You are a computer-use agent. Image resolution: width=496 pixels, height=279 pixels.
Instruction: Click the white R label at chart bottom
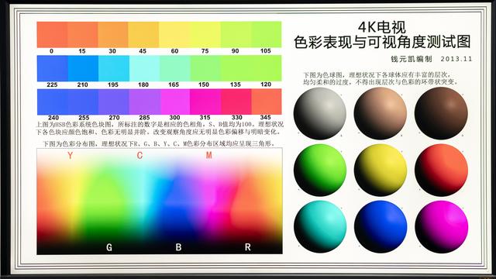pos(248,247)
